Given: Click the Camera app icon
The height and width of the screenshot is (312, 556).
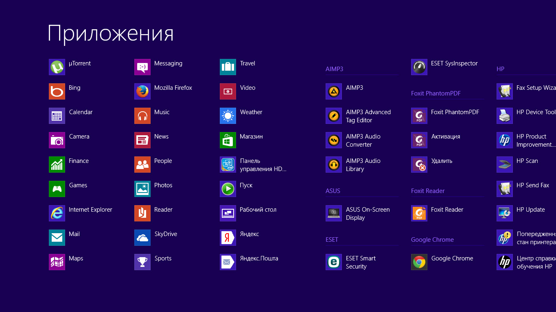Looking at the screenshot, I should (57, 140).
